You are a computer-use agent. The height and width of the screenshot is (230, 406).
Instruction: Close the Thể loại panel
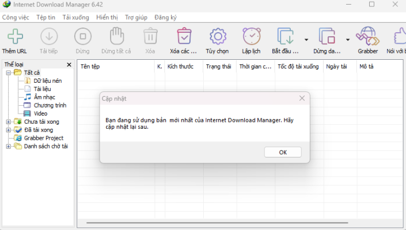click(x=69, y=64)
